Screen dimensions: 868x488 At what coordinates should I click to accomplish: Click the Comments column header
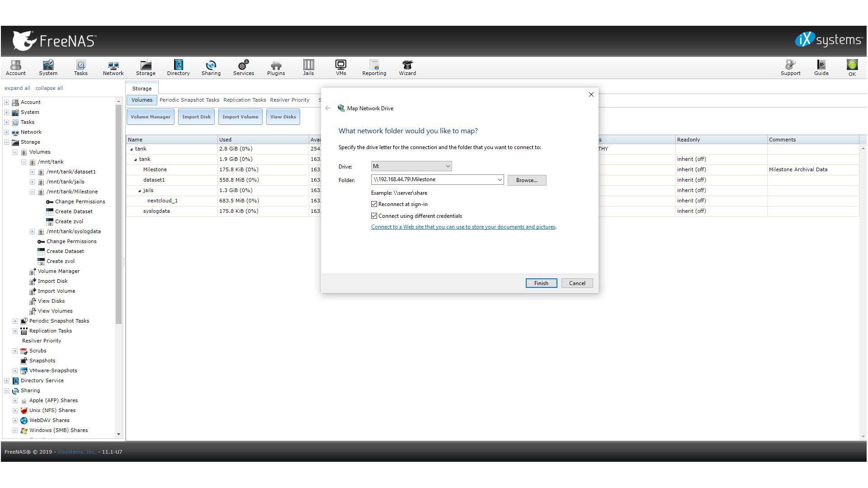[x=813, y=140]
